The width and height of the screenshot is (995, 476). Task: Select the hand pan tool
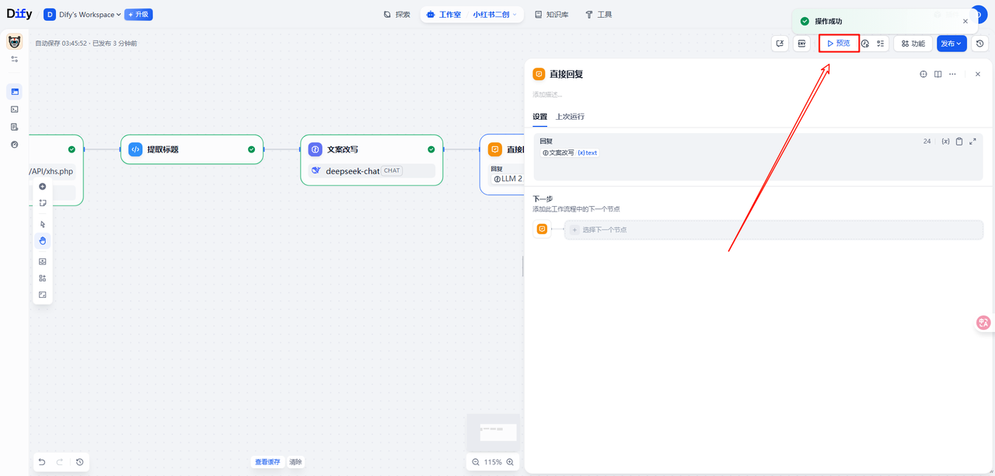point(43,241)
